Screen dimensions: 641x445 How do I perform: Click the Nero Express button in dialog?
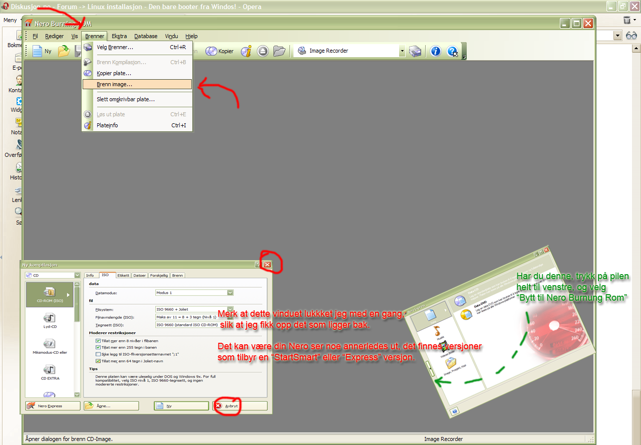click(x=53, y=406)
